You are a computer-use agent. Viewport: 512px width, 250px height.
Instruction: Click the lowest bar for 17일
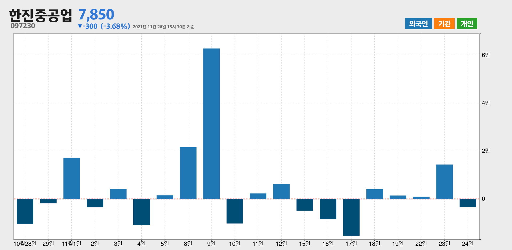[x=351, y=217]
